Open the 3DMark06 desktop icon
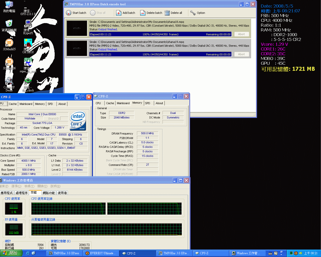Viewport: 321px width, 257px height. (x=9, y=64)
